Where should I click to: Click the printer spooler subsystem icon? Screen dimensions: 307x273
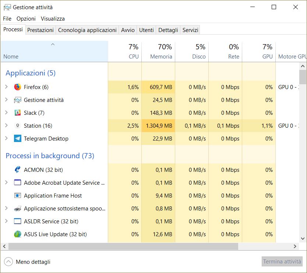pos(18,208)
